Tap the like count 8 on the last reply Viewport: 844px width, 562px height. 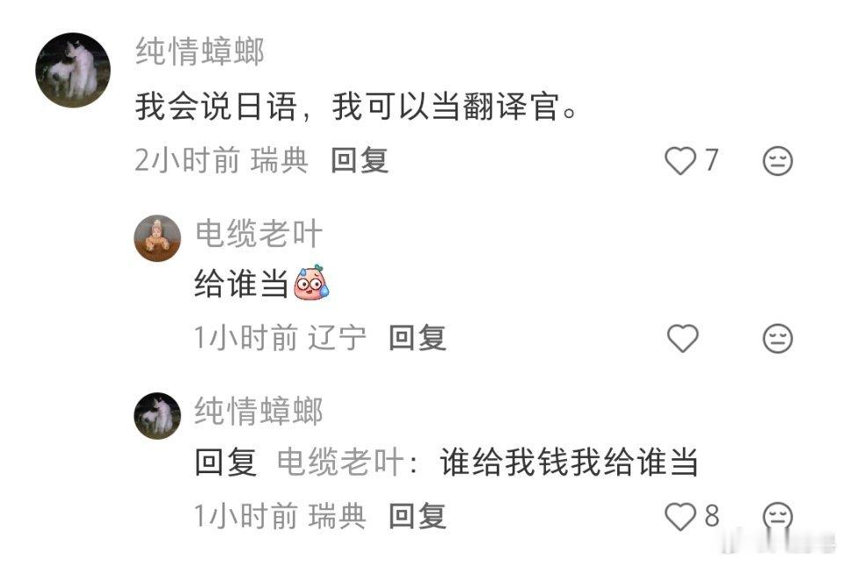[x=711, y=515]
